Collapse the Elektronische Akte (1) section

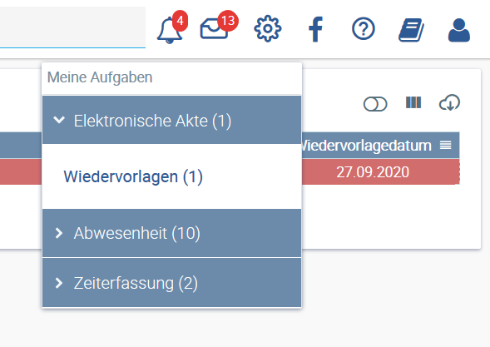pos(172,121)
